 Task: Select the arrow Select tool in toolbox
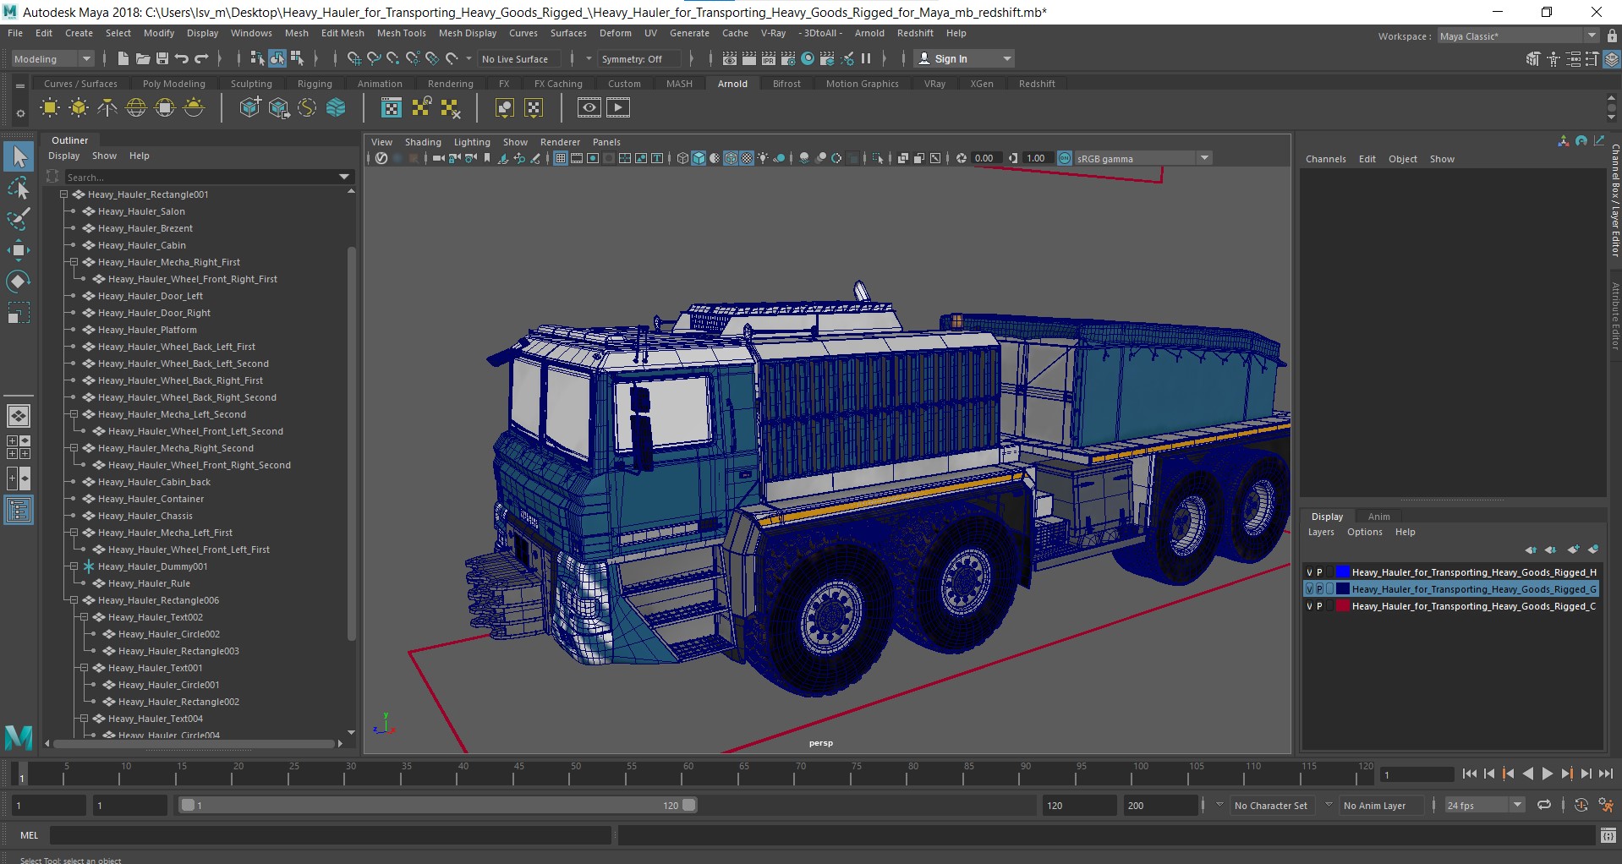(19, 156)
